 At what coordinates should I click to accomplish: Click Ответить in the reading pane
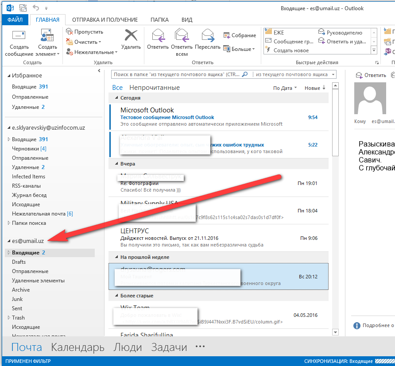click(371, 75)
